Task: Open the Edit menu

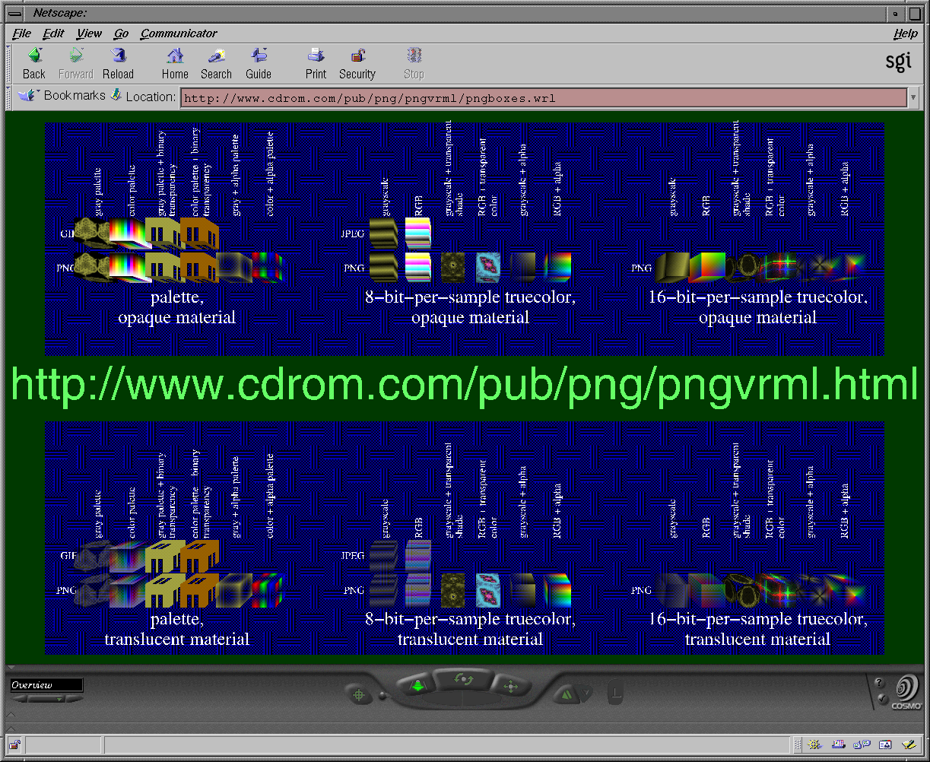Action: tap(53, 33)
